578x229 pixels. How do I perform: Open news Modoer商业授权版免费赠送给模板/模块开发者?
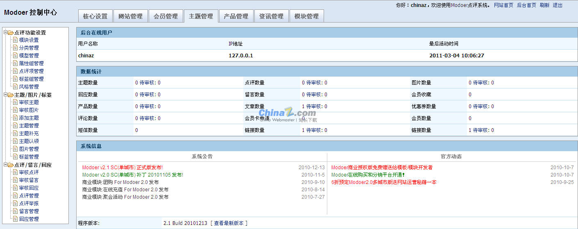click(x=382, y=168)
